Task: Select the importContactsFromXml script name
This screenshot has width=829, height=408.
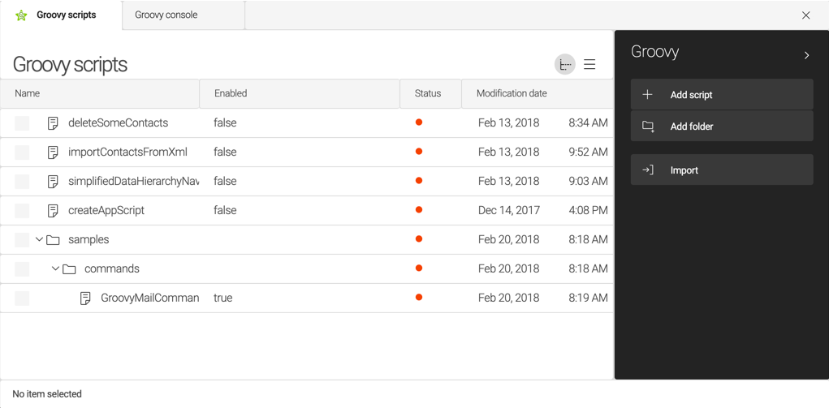Action: pos(128,152)
